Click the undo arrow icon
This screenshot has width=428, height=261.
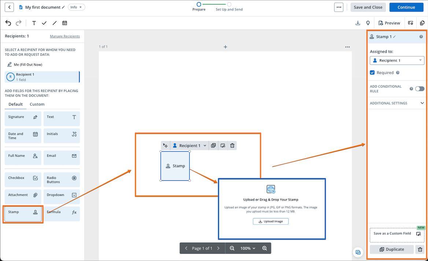click(x=8, y=23)
